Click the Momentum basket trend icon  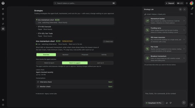click(147, 21)
